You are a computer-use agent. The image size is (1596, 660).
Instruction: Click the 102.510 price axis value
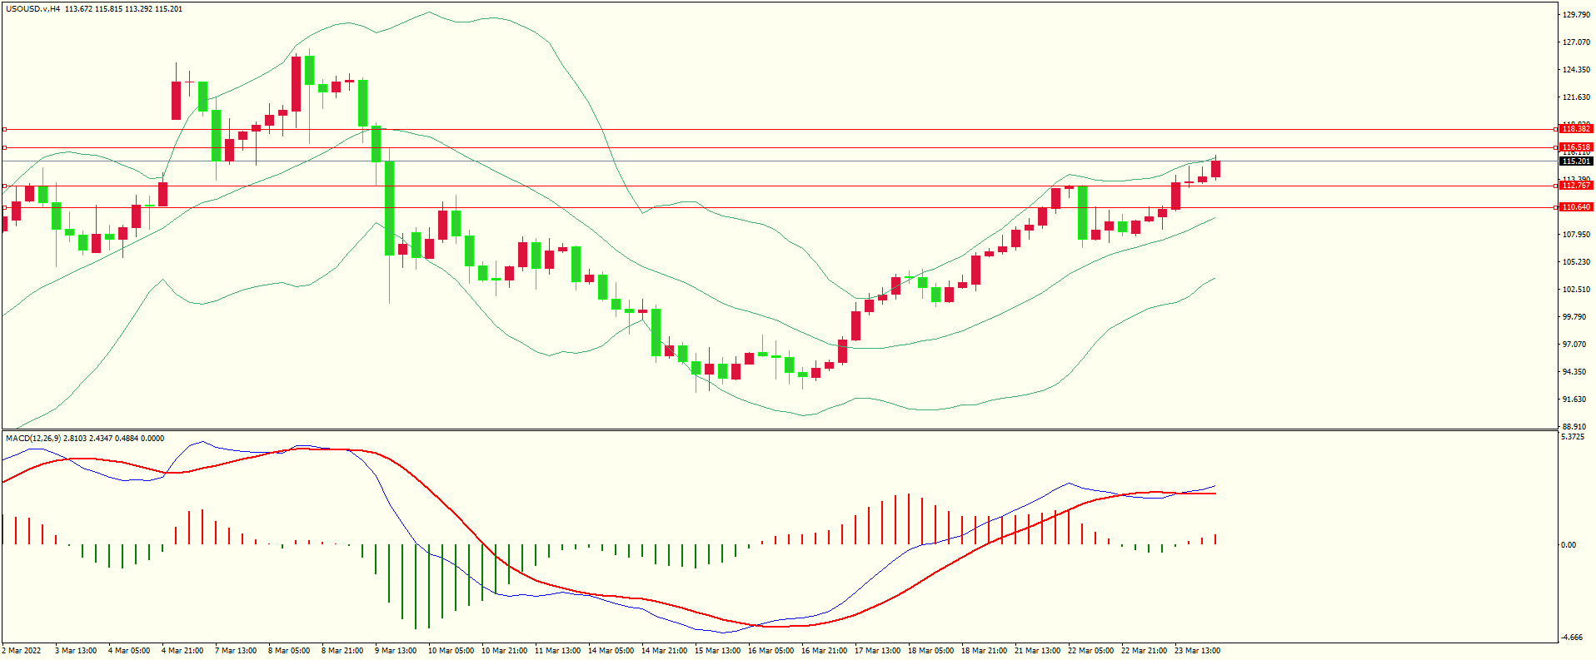(1577, 290)
